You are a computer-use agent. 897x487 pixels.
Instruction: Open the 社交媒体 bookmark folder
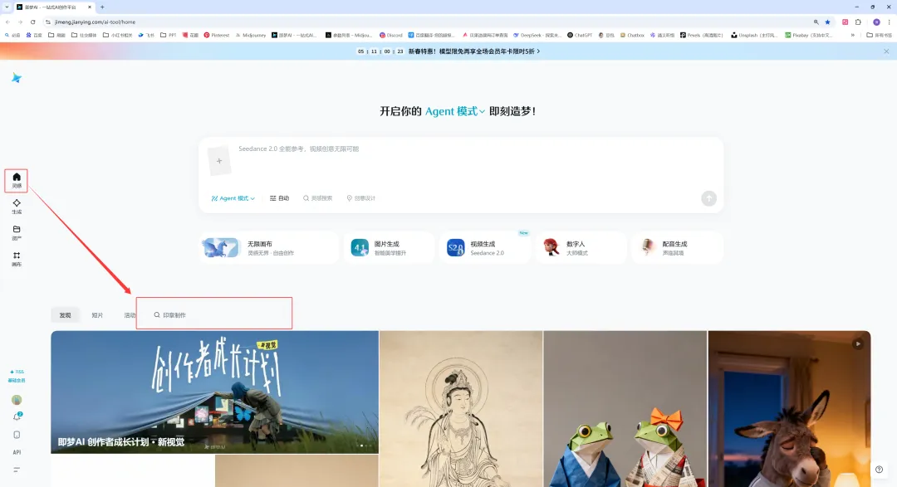84,36
